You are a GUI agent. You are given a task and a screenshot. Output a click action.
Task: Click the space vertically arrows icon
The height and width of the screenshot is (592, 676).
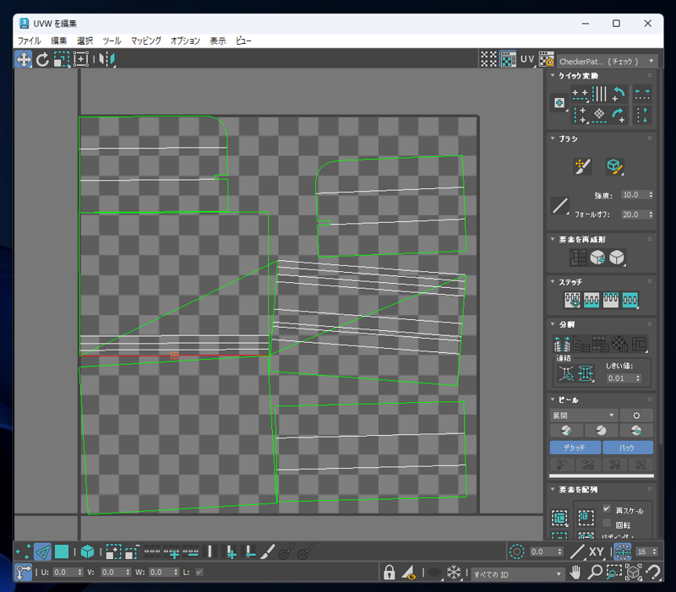pos(642,115)
